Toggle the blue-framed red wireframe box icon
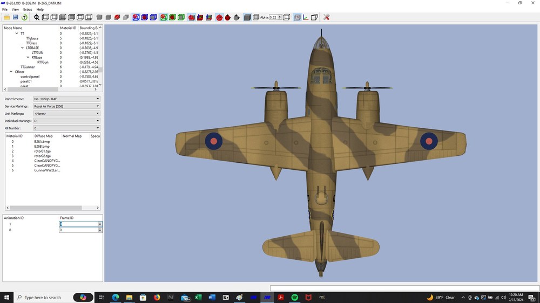 pyautogui.click(x=136, y=17)
